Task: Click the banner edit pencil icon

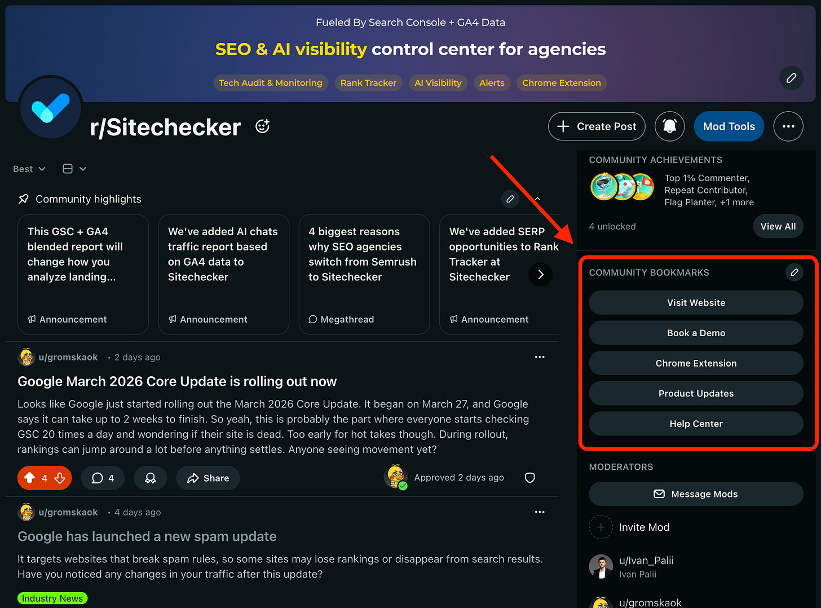Action: click(x=791, y=78)
